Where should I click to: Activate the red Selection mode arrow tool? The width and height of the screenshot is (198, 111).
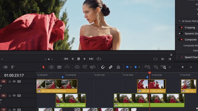[44, 67]
